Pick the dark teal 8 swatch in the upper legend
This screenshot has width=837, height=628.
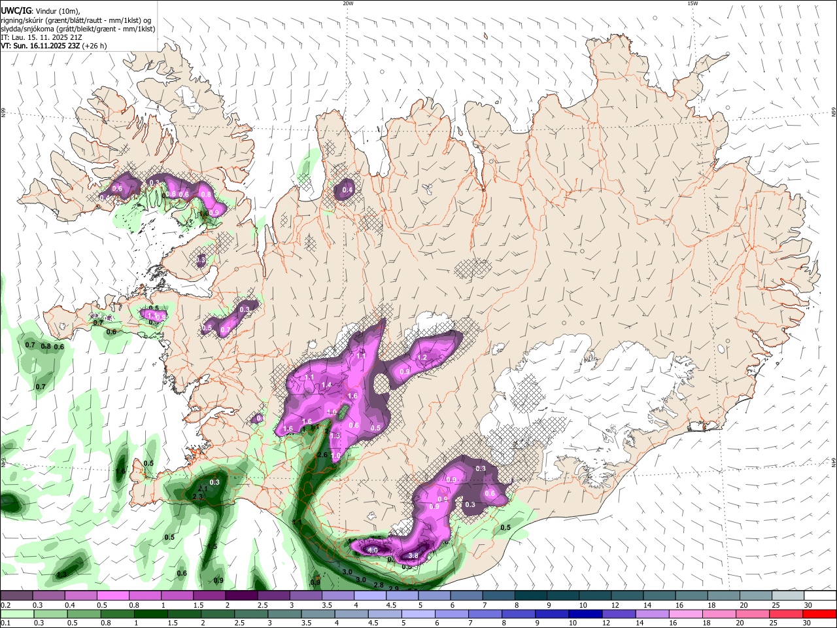[x=530, y=596]
